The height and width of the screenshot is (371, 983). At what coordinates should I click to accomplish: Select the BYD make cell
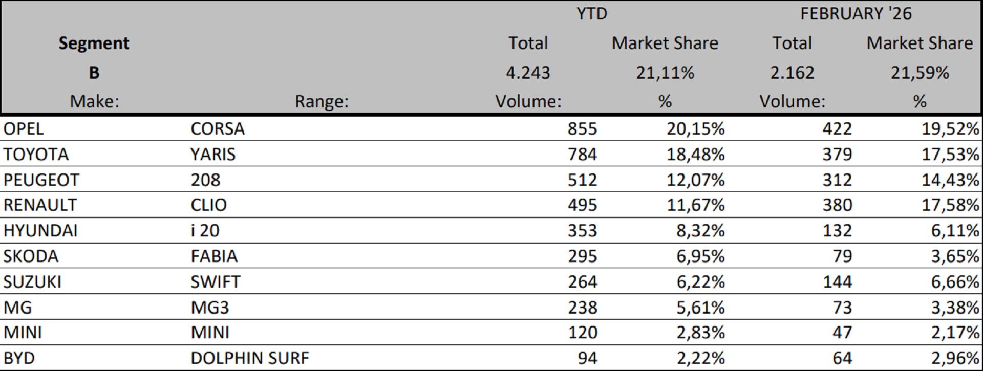[x=19, y=358]
